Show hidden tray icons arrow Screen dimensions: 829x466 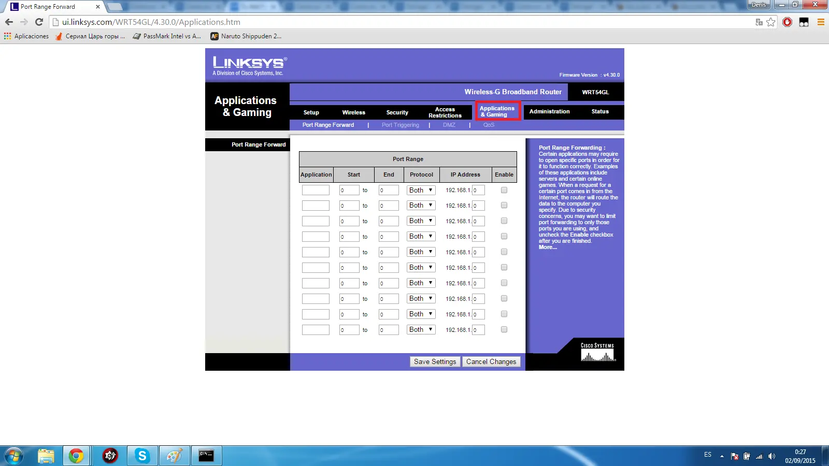point(722,456)
